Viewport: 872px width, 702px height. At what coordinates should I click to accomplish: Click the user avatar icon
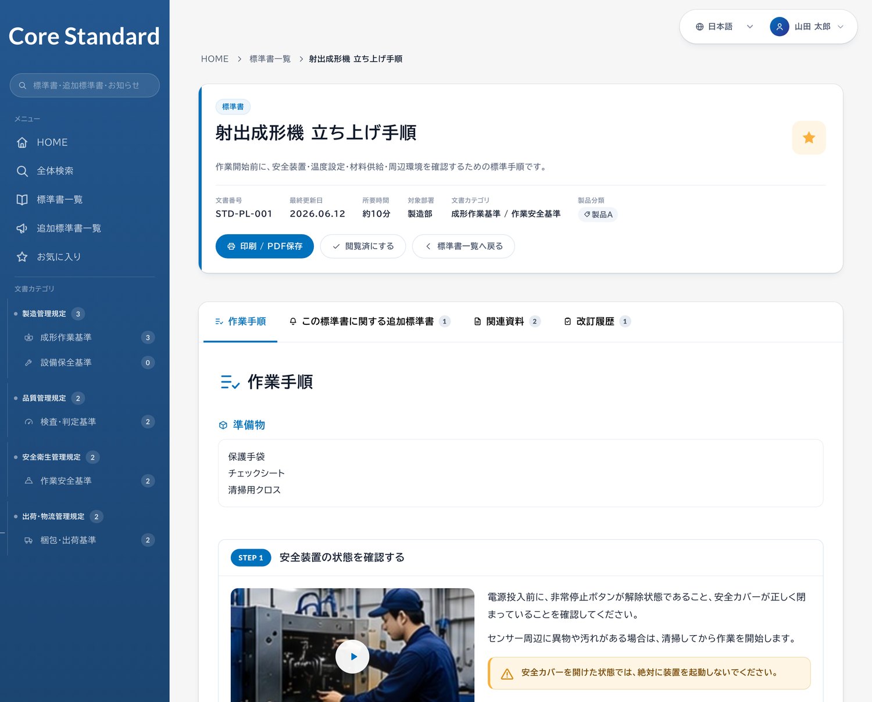pyautogui.click(x=779, y=27)
